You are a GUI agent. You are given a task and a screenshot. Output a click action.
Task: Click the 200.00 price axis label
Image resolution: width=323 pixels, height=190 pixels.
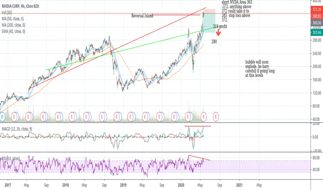[x=317, y=66]
